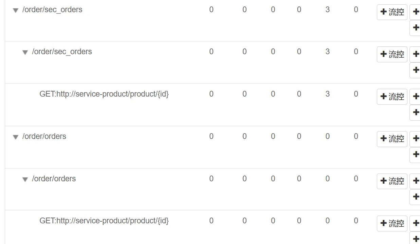Image resolution: width=420 pixels, height=244 pixels.
Task: Click 流控 on the nested /order/orders row
Action: (392, 181)
